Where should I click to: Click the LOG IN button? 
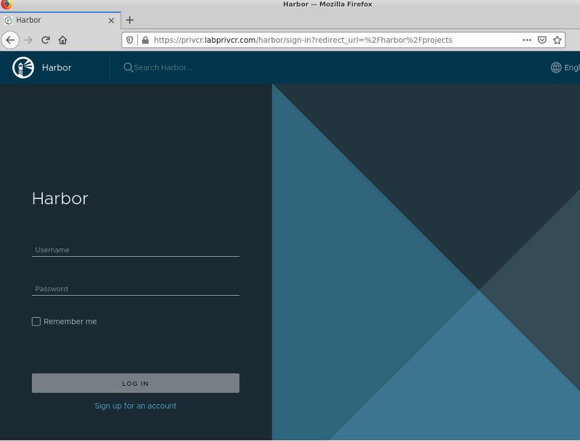(x=136, y=383)
